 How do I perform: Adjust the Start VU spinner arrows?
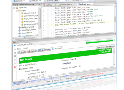coord(30,1)
